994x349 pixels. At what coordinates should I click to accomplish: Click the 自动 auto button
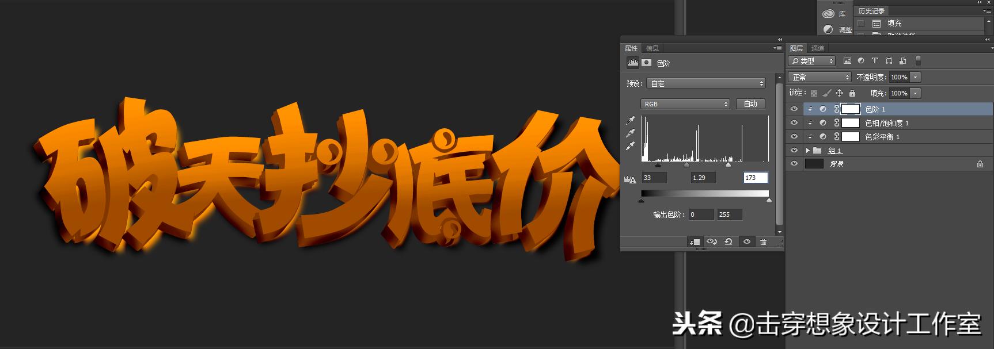[x=750, y=103]
